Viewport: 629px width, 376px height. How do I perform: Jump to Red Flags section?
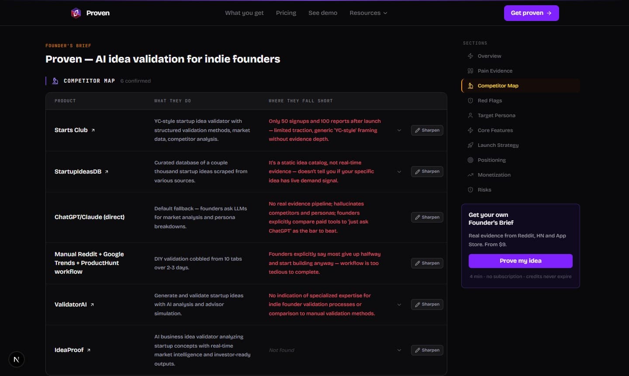(x=521, y=101)
